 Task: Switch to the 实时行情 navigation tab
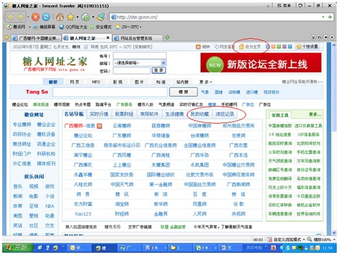[x=99, y=114]
